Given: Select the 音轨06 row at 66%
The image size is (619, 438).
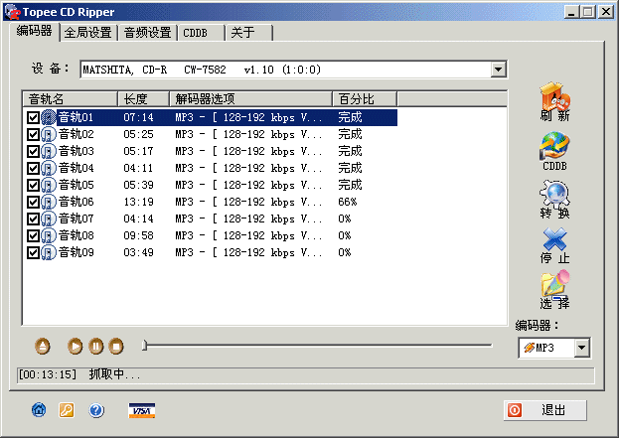Looking at the screenshot, I should pyautogui.click(x=212, y=202).
